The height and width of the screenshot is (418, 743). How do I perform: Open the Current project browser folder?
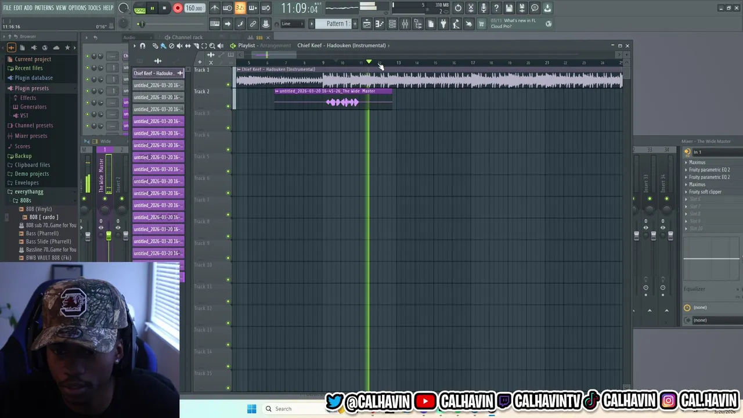33,59
